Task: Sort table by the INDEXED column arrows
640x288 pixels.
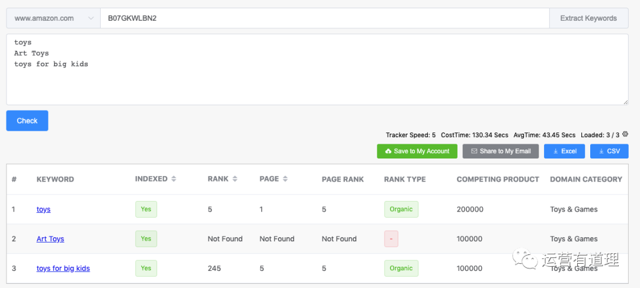Action: pyautogui.click(x=174, y=179)
